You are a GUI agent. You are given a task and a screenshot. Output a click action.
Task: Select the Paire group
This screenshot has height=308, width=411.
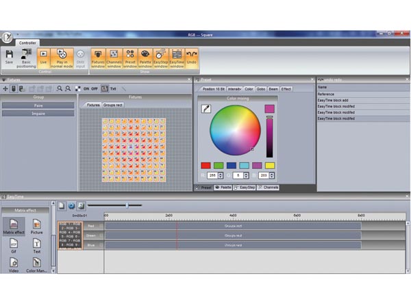click(38, 105)
